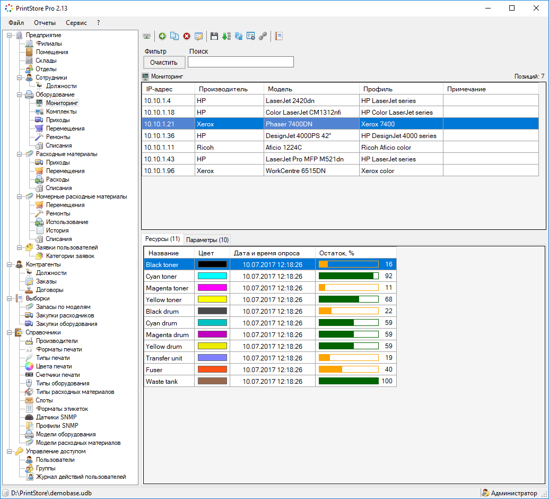Image resolution: width=549 pixels, height=499 pixels.
Task: Click the binary data import icon
Action: coord(226,36)
